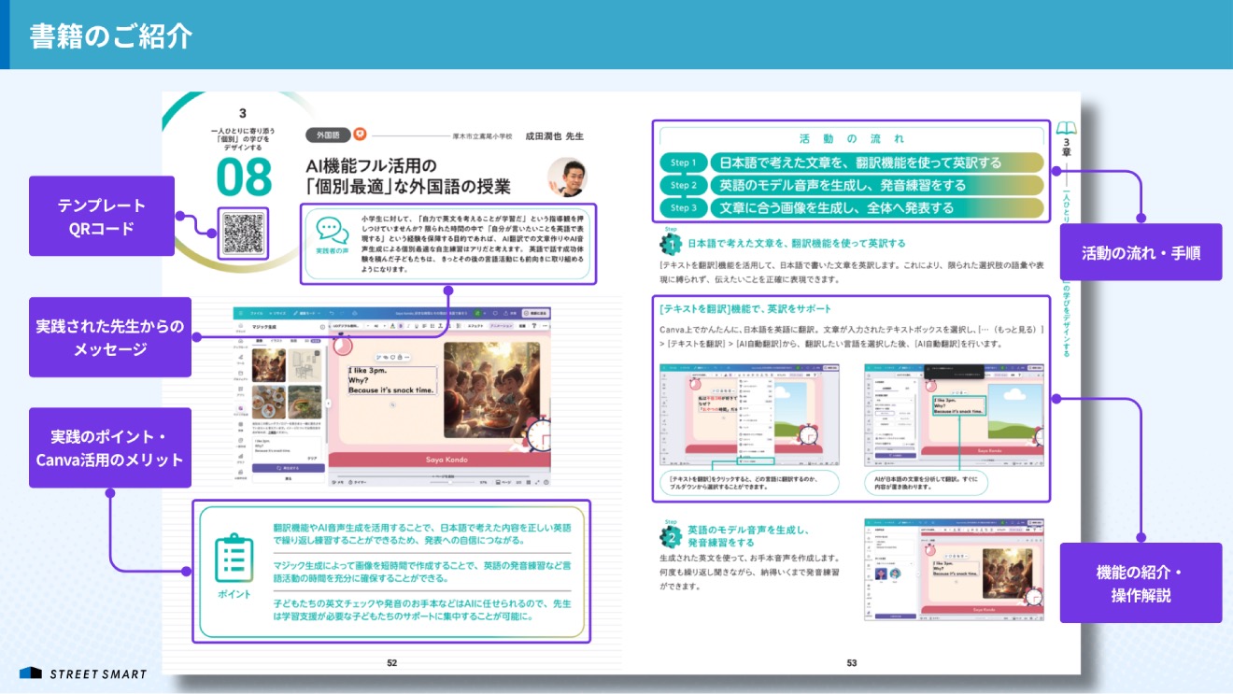Select the Step 3 pill in 活動の流れ

tap(683, 207)
